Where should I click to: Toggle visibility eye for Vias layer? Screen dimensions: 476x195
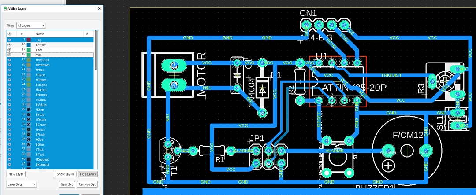(x=9, y=55)
